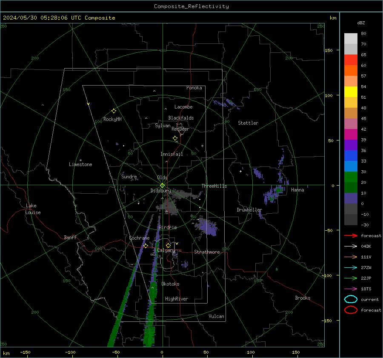Click the -150 label on the bottom axis
The width and height of the screenshot is (383, 358).
click(25, 352)
